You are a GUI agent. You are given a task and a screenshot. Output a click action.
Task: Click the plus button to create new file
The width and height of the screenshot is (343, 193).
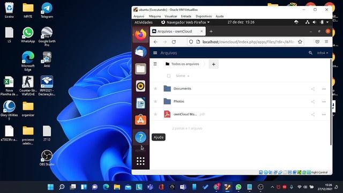(x=213, y=64)
